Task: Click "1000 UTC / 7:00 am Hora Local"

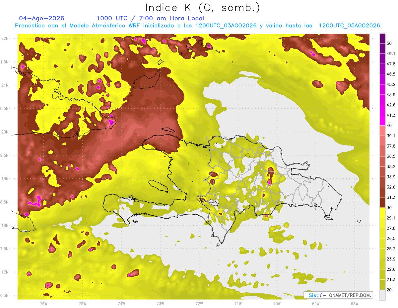Action: click(150, 18)
